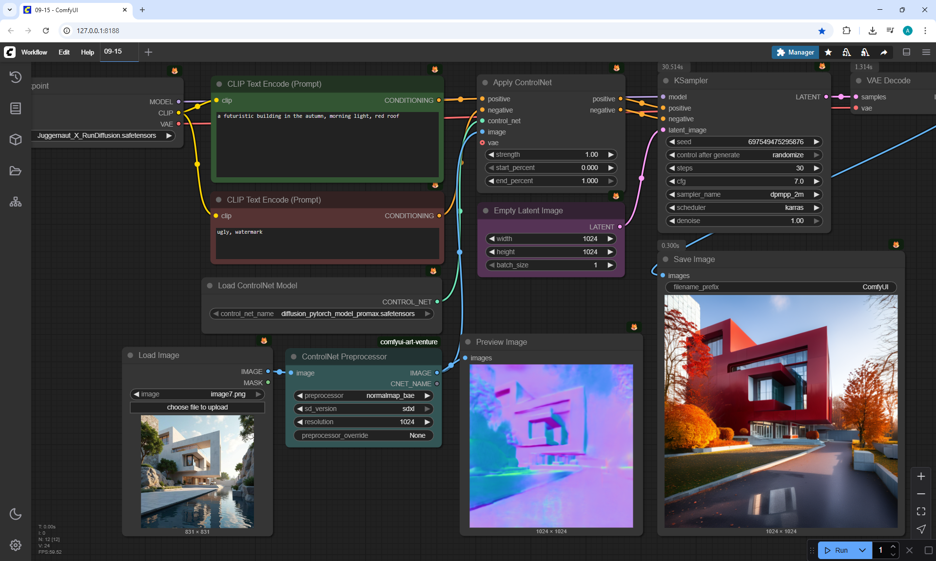Open the workflows folder sidebar icon
Image resolution: width=936 pixels, height=561 pixels.
coord(16,171)
